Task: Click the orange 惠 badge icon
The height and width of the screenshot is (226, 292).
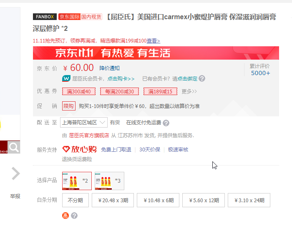Action: click(x=65, y=216)
